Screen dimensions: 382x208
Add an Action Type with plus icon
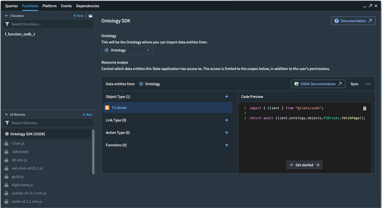point(227,132)
